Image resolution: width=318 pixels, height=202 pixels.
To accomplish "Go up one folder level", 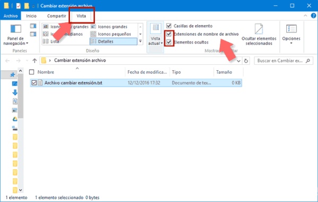I will 34,61.
